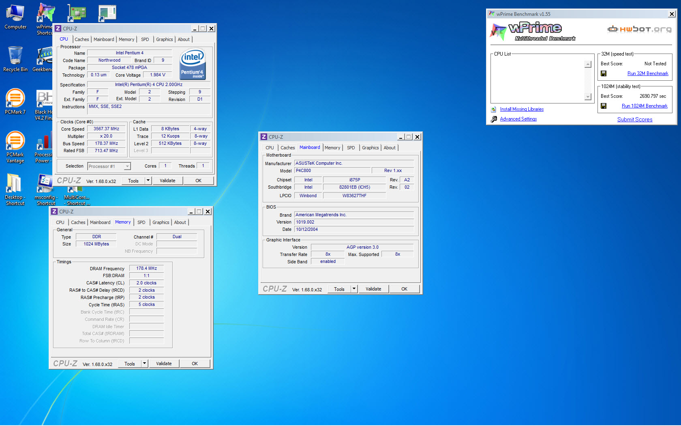681x426 pixels.
Task: Click the Install Missing Libraries icon
Action: tap(493, 109)
